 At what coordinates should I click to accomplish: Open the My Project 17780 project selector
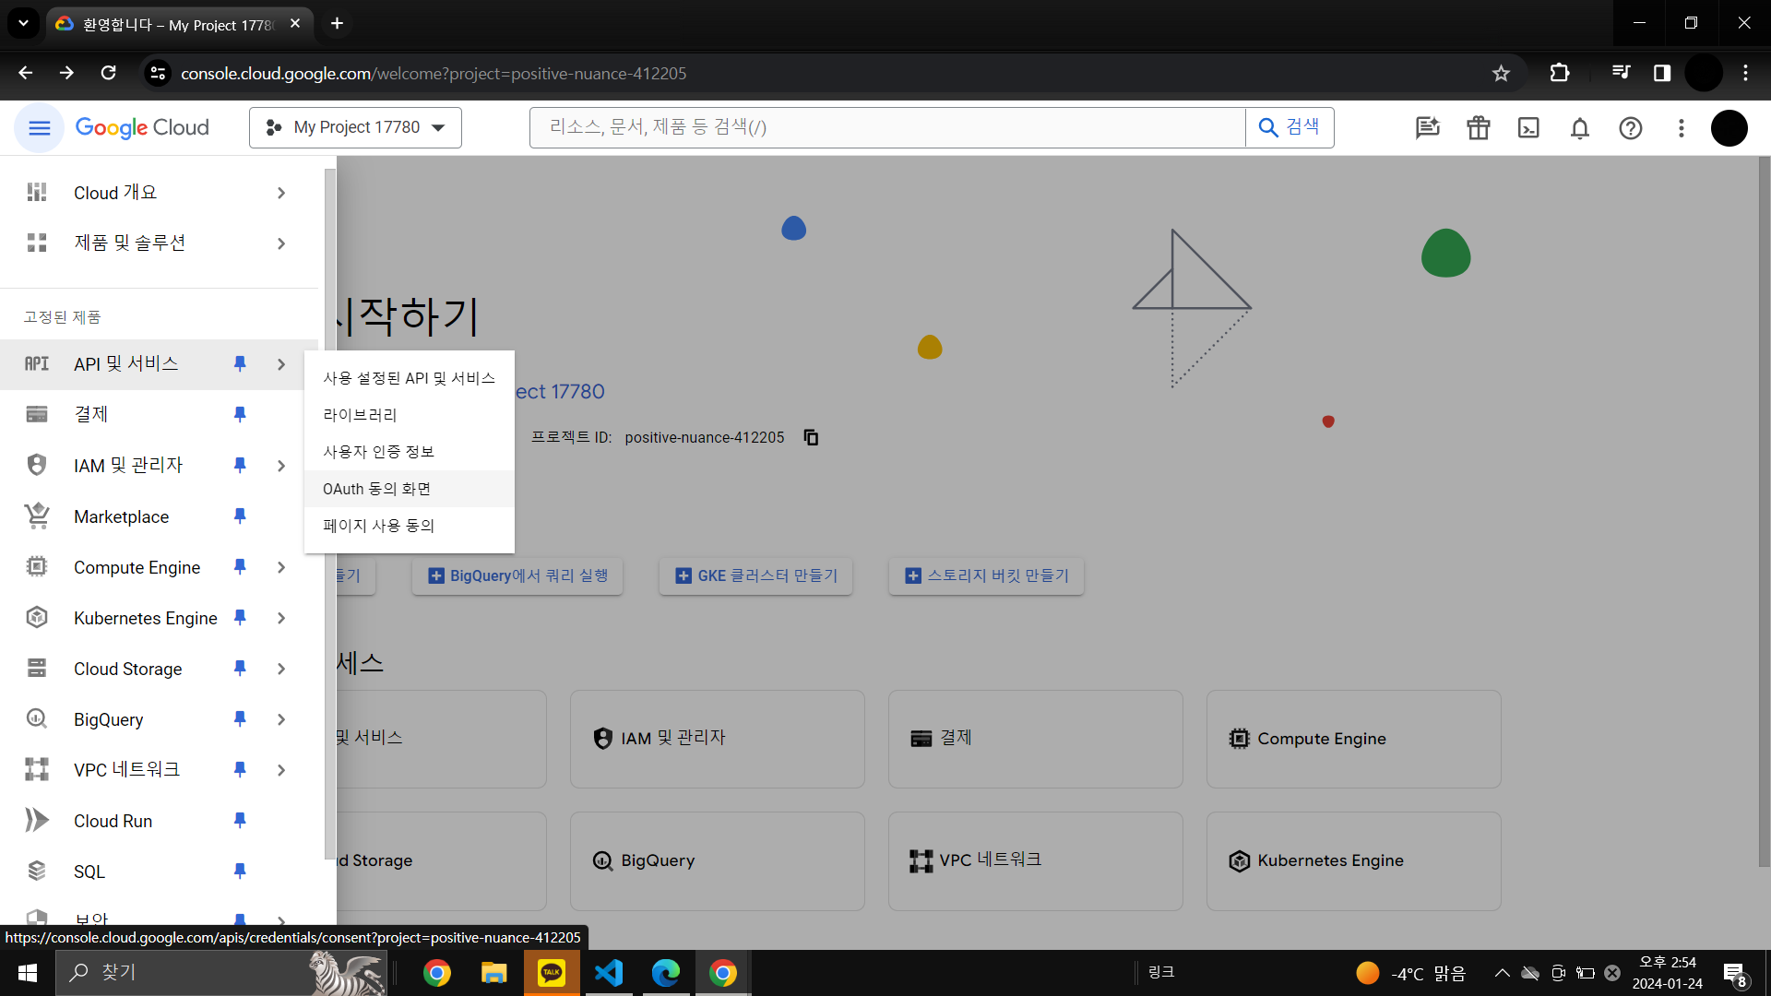355,128
